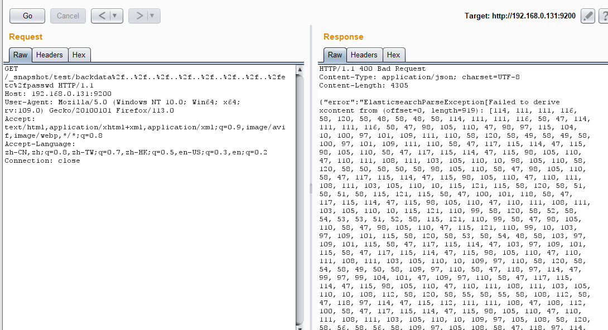Click the 'HTTP/1.1 400 Bad Request' status line

coord(372,69)
